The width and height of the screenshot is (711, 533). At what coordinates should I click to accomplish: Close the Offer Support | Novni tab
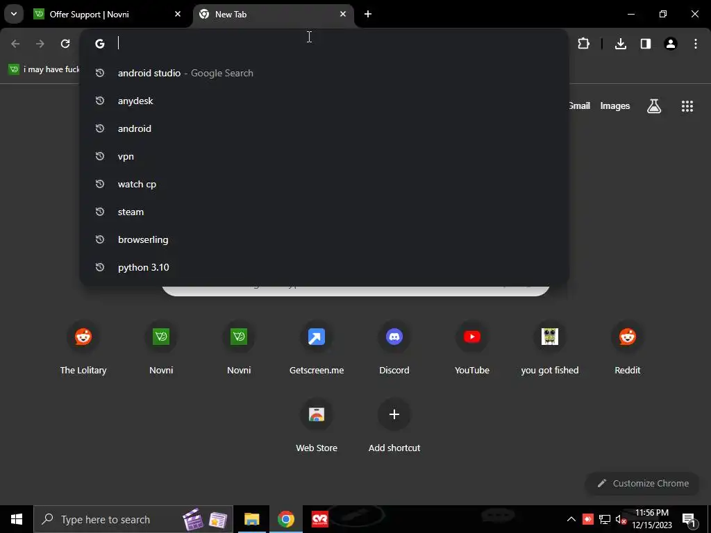[x=178, y=14]
